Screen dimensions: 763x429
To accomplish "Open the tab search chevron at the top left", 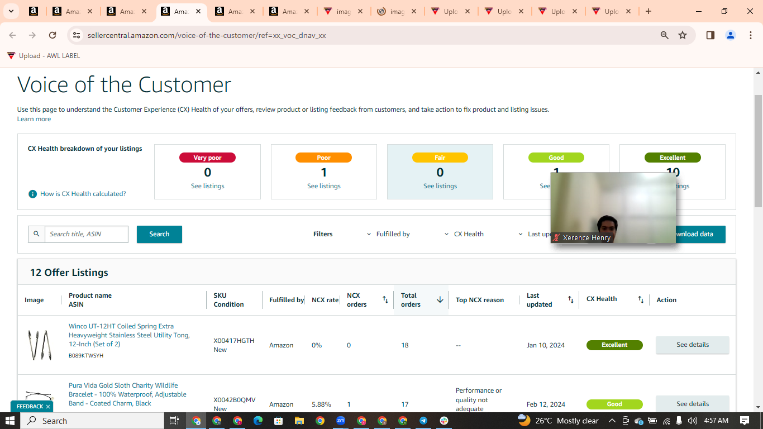I will [11, 11].
